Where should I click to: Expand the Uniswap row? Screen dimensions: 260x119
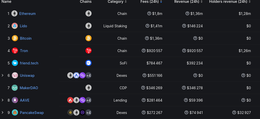click(3, 76)
